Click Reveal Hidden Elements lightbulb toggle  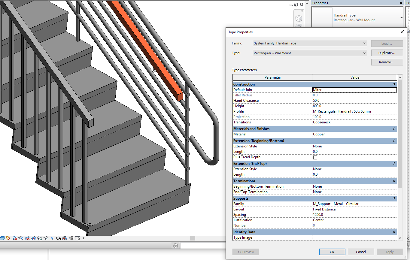[52, 238]
